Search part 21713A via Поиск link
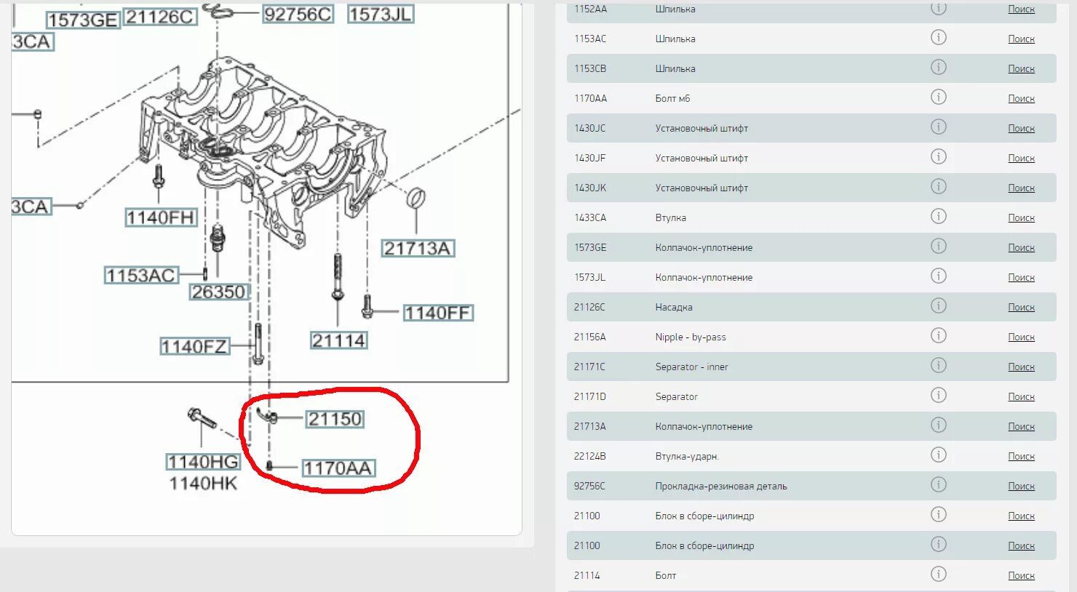 (x=1021, y=427)
